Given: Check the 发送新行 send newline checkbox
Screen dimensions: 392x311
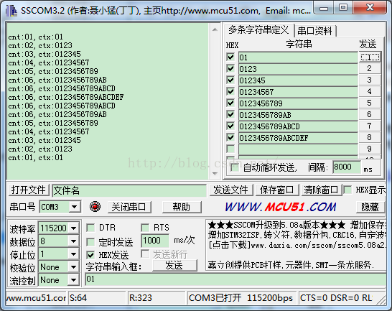Looking at the screenshot, I should pyautogui.click(x=145, y=254).
